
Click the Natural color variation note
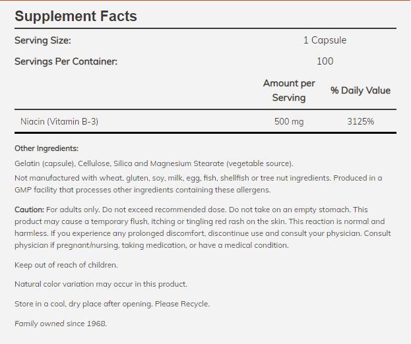click(x=101, y=284)
